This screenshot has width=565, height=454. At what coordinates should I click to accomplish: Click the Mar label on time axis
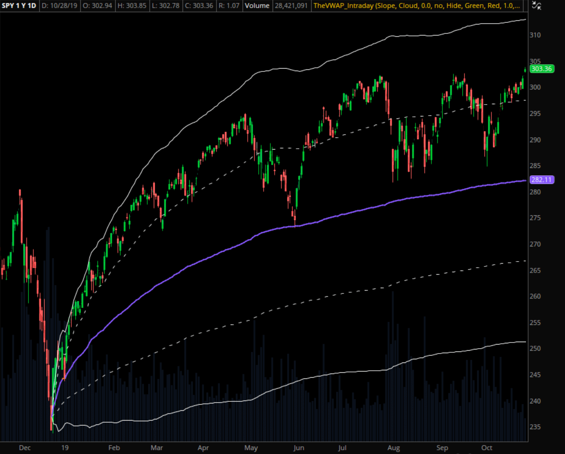[157, 448]
